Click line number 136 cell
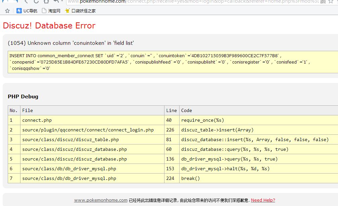This screenshot has height=206, width=338. pos(172,159)
